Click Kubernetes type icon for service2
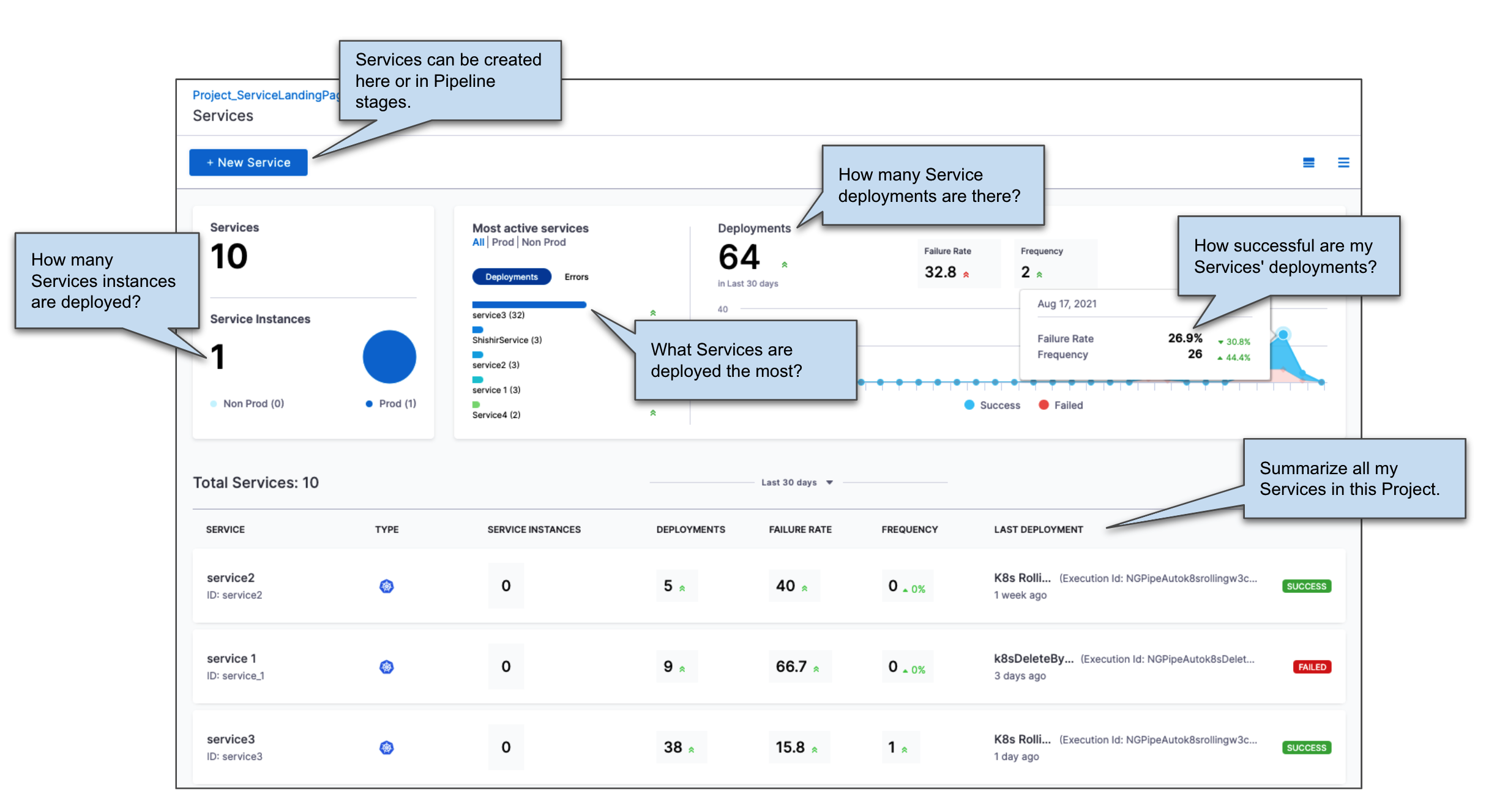 [386, 586]
